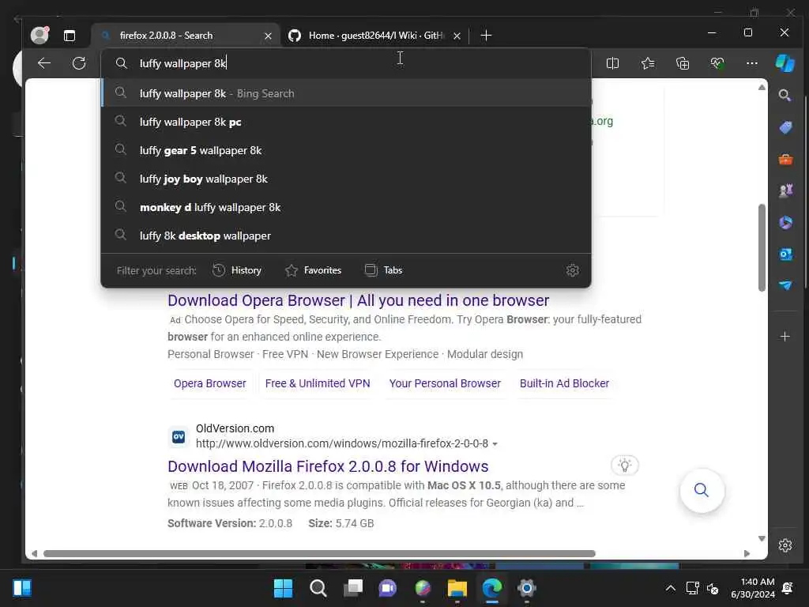Filter suggestions by Tabs
This screenshot has height=607, width=809.
point(383,270)
